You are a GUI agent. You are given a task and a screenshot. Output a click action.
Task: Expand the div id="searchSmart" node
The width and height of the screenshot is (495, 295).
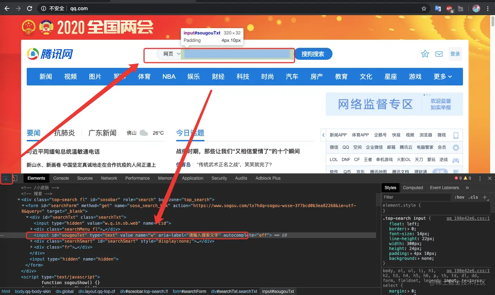point(32,241)
